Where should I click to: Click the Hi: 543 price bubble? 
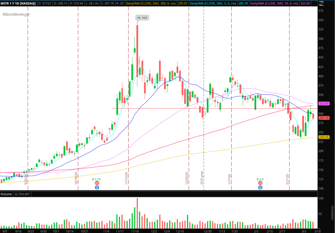pyautogui.click(x=142, y=18)
